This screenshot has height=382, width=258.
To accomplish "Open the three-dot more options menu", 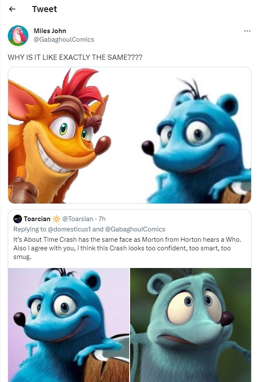I will 247,31.
